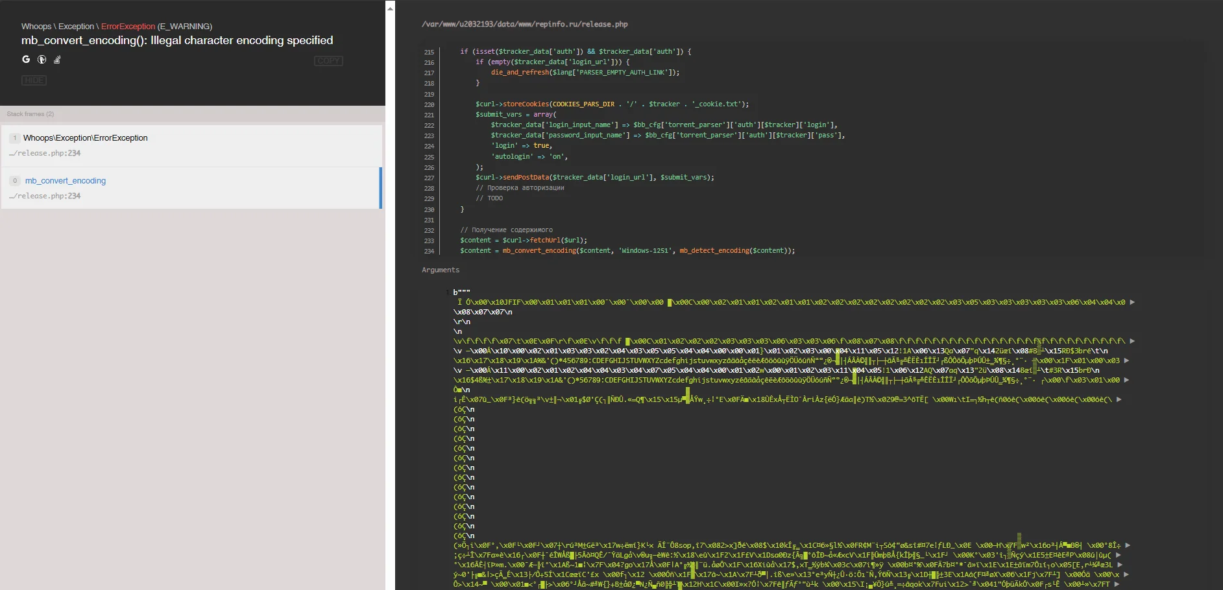Screen dimensions: 1223x590
Task: Click code line 220 with storeCookies
Action: [x=612, y=104]
